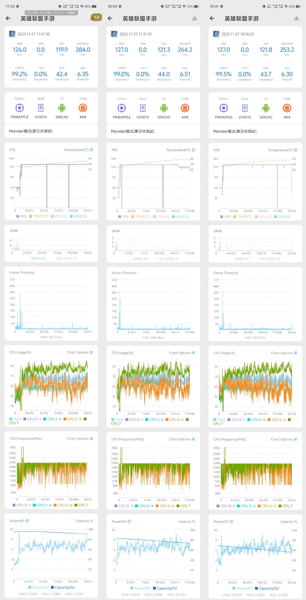Tap orange Profile icon in 第③次测试 report

(287, 108)
